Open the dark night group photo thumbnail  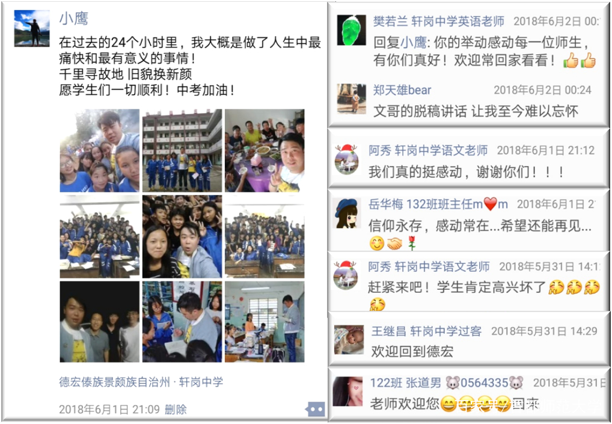100,322
